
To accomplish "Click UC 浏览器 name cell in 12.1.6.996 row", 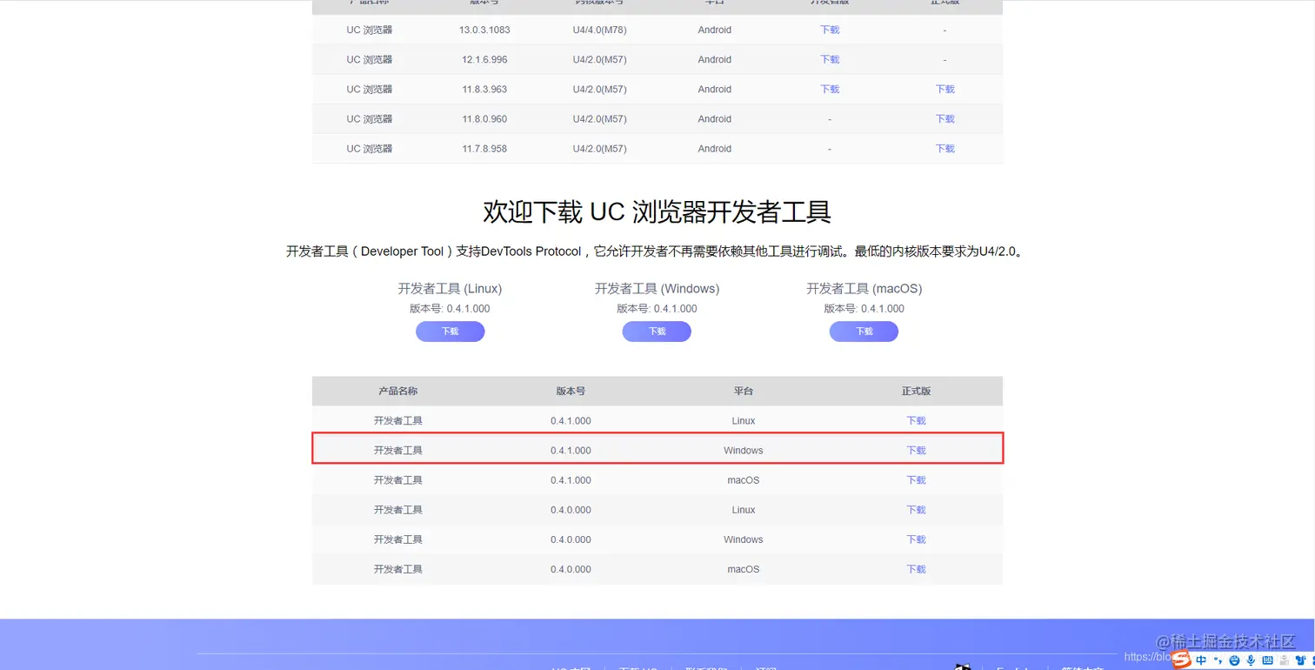I will (369, 59).
